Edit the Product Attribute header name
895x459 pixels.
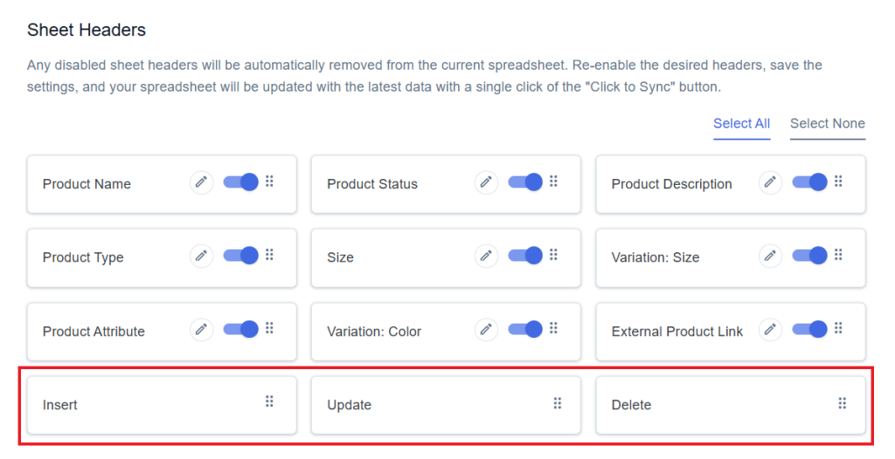coord(202,330)
